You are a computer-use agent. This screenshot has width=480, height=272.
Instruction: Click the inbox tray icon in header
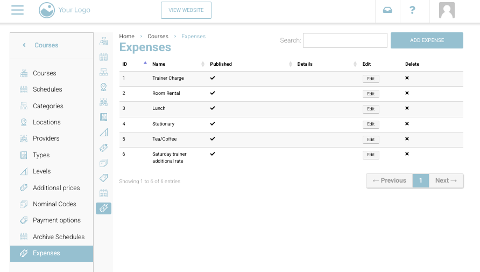[387, 10]
